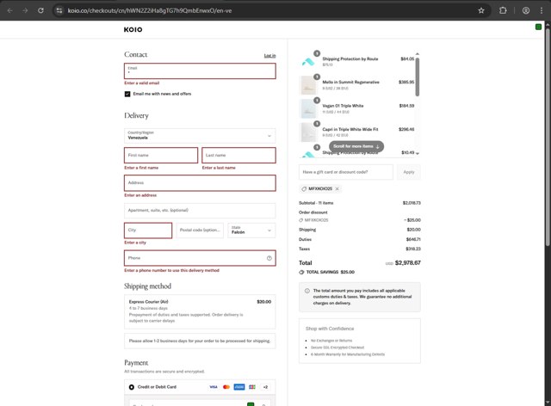Viewport: 551px width, 406px height.
Task: Click the Total Savings tag icon
Action: [x=301, y=272]
